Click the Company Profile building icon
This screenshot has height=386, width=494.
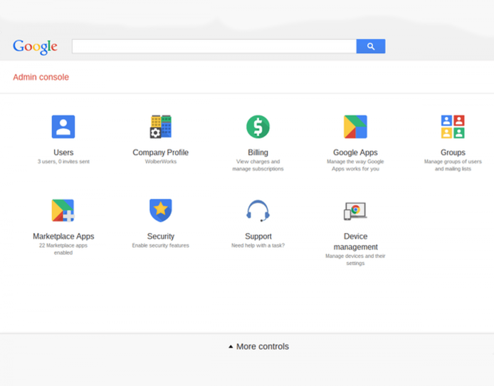[160, 126]
